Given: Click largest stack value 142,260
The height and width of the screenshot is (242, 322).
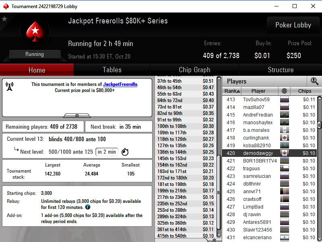Looking at the screenshot, I should (x=53, y=174).
